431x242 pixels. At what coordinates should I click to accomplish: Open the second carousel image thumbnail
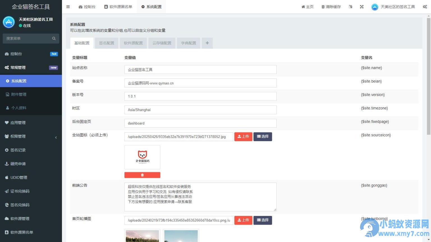[181, 236]
